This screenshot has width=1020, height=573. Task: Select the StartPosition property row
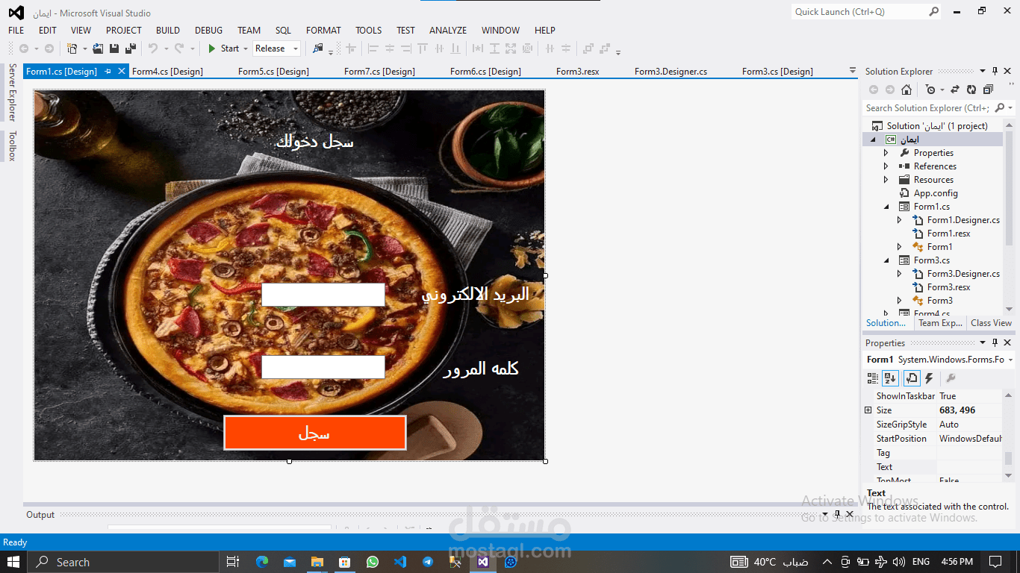(x=939, y=439)
